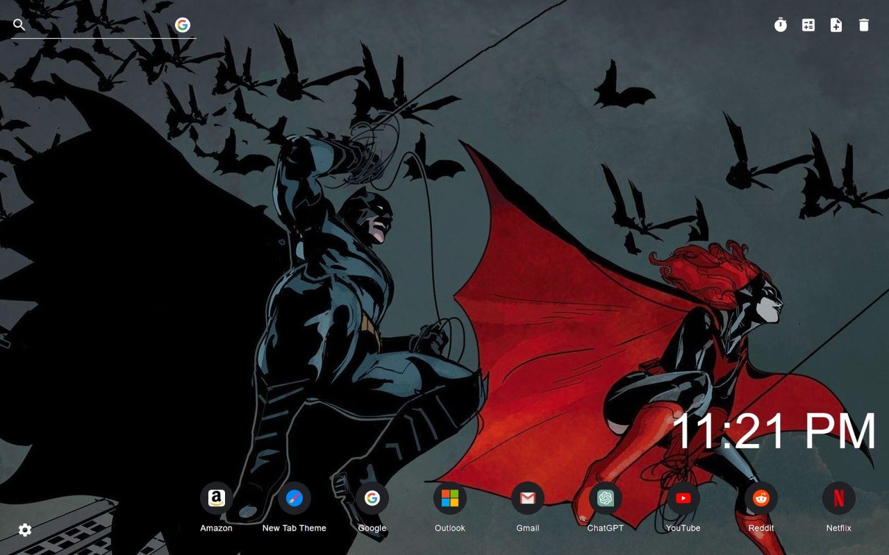Viewport: 889px width, 555px height.
Task: Open the ChatGPT shortcut icon
Action: [x=606, y=498]
